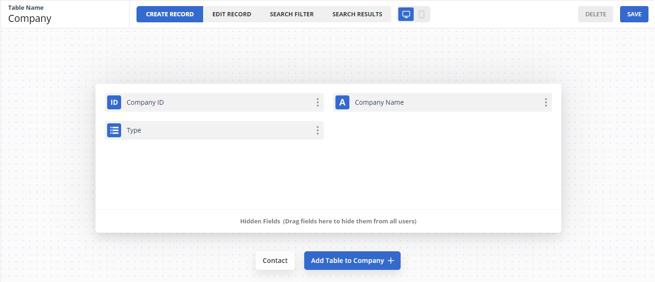This screenshot has height=282, width=655.
Task: Open the Contact table tab
Action: click(275, 261)
